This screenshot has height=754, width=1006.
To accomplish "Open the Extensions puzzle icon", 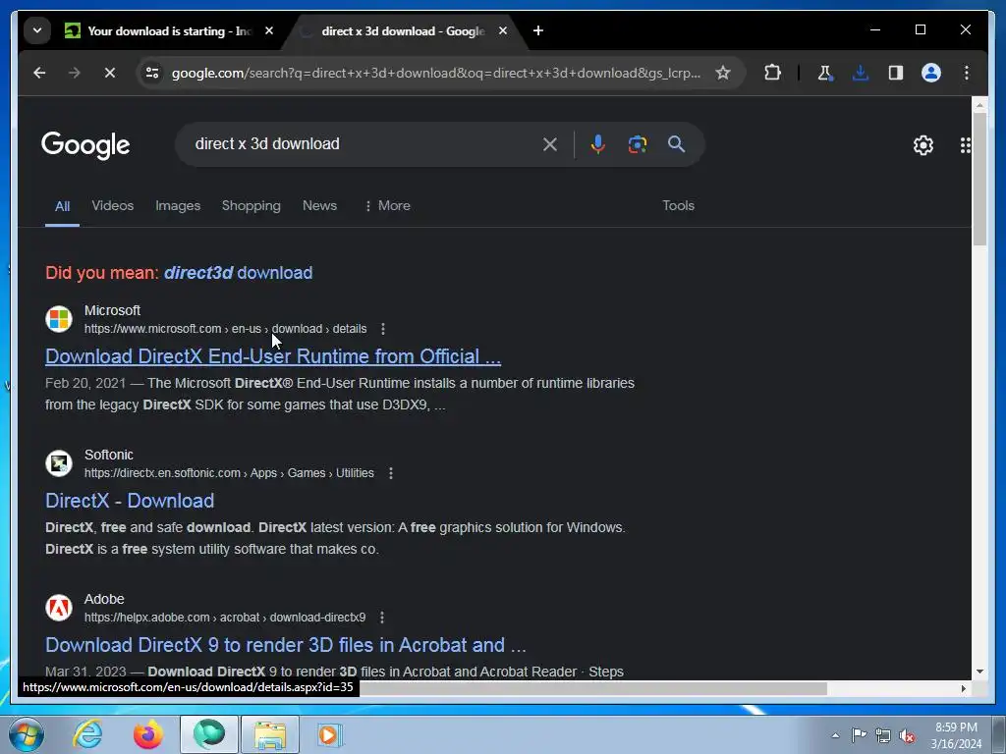I will [773, 73].
